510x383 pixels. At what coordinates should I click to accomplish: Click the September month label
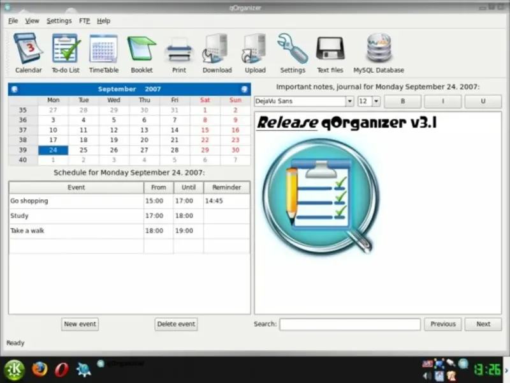pyautogui.click(x=117, y=89)
